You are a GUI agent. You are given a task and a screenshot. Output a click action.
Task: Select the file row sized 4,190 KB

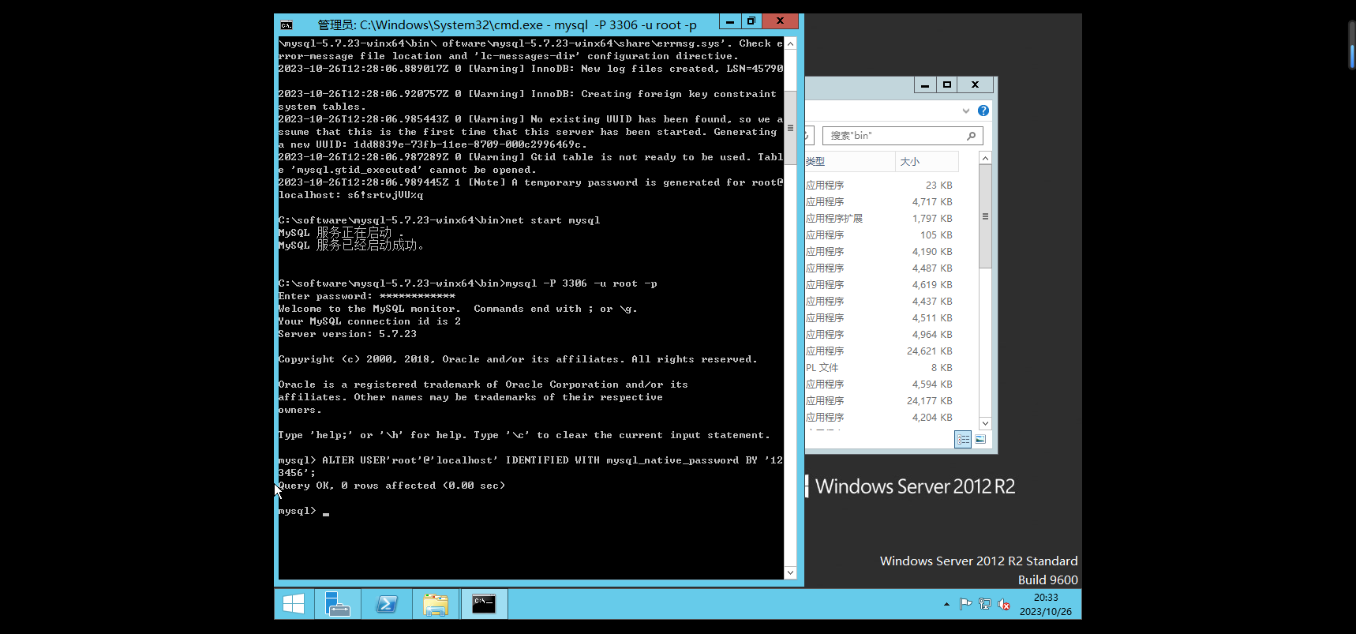tap(882, 252)
